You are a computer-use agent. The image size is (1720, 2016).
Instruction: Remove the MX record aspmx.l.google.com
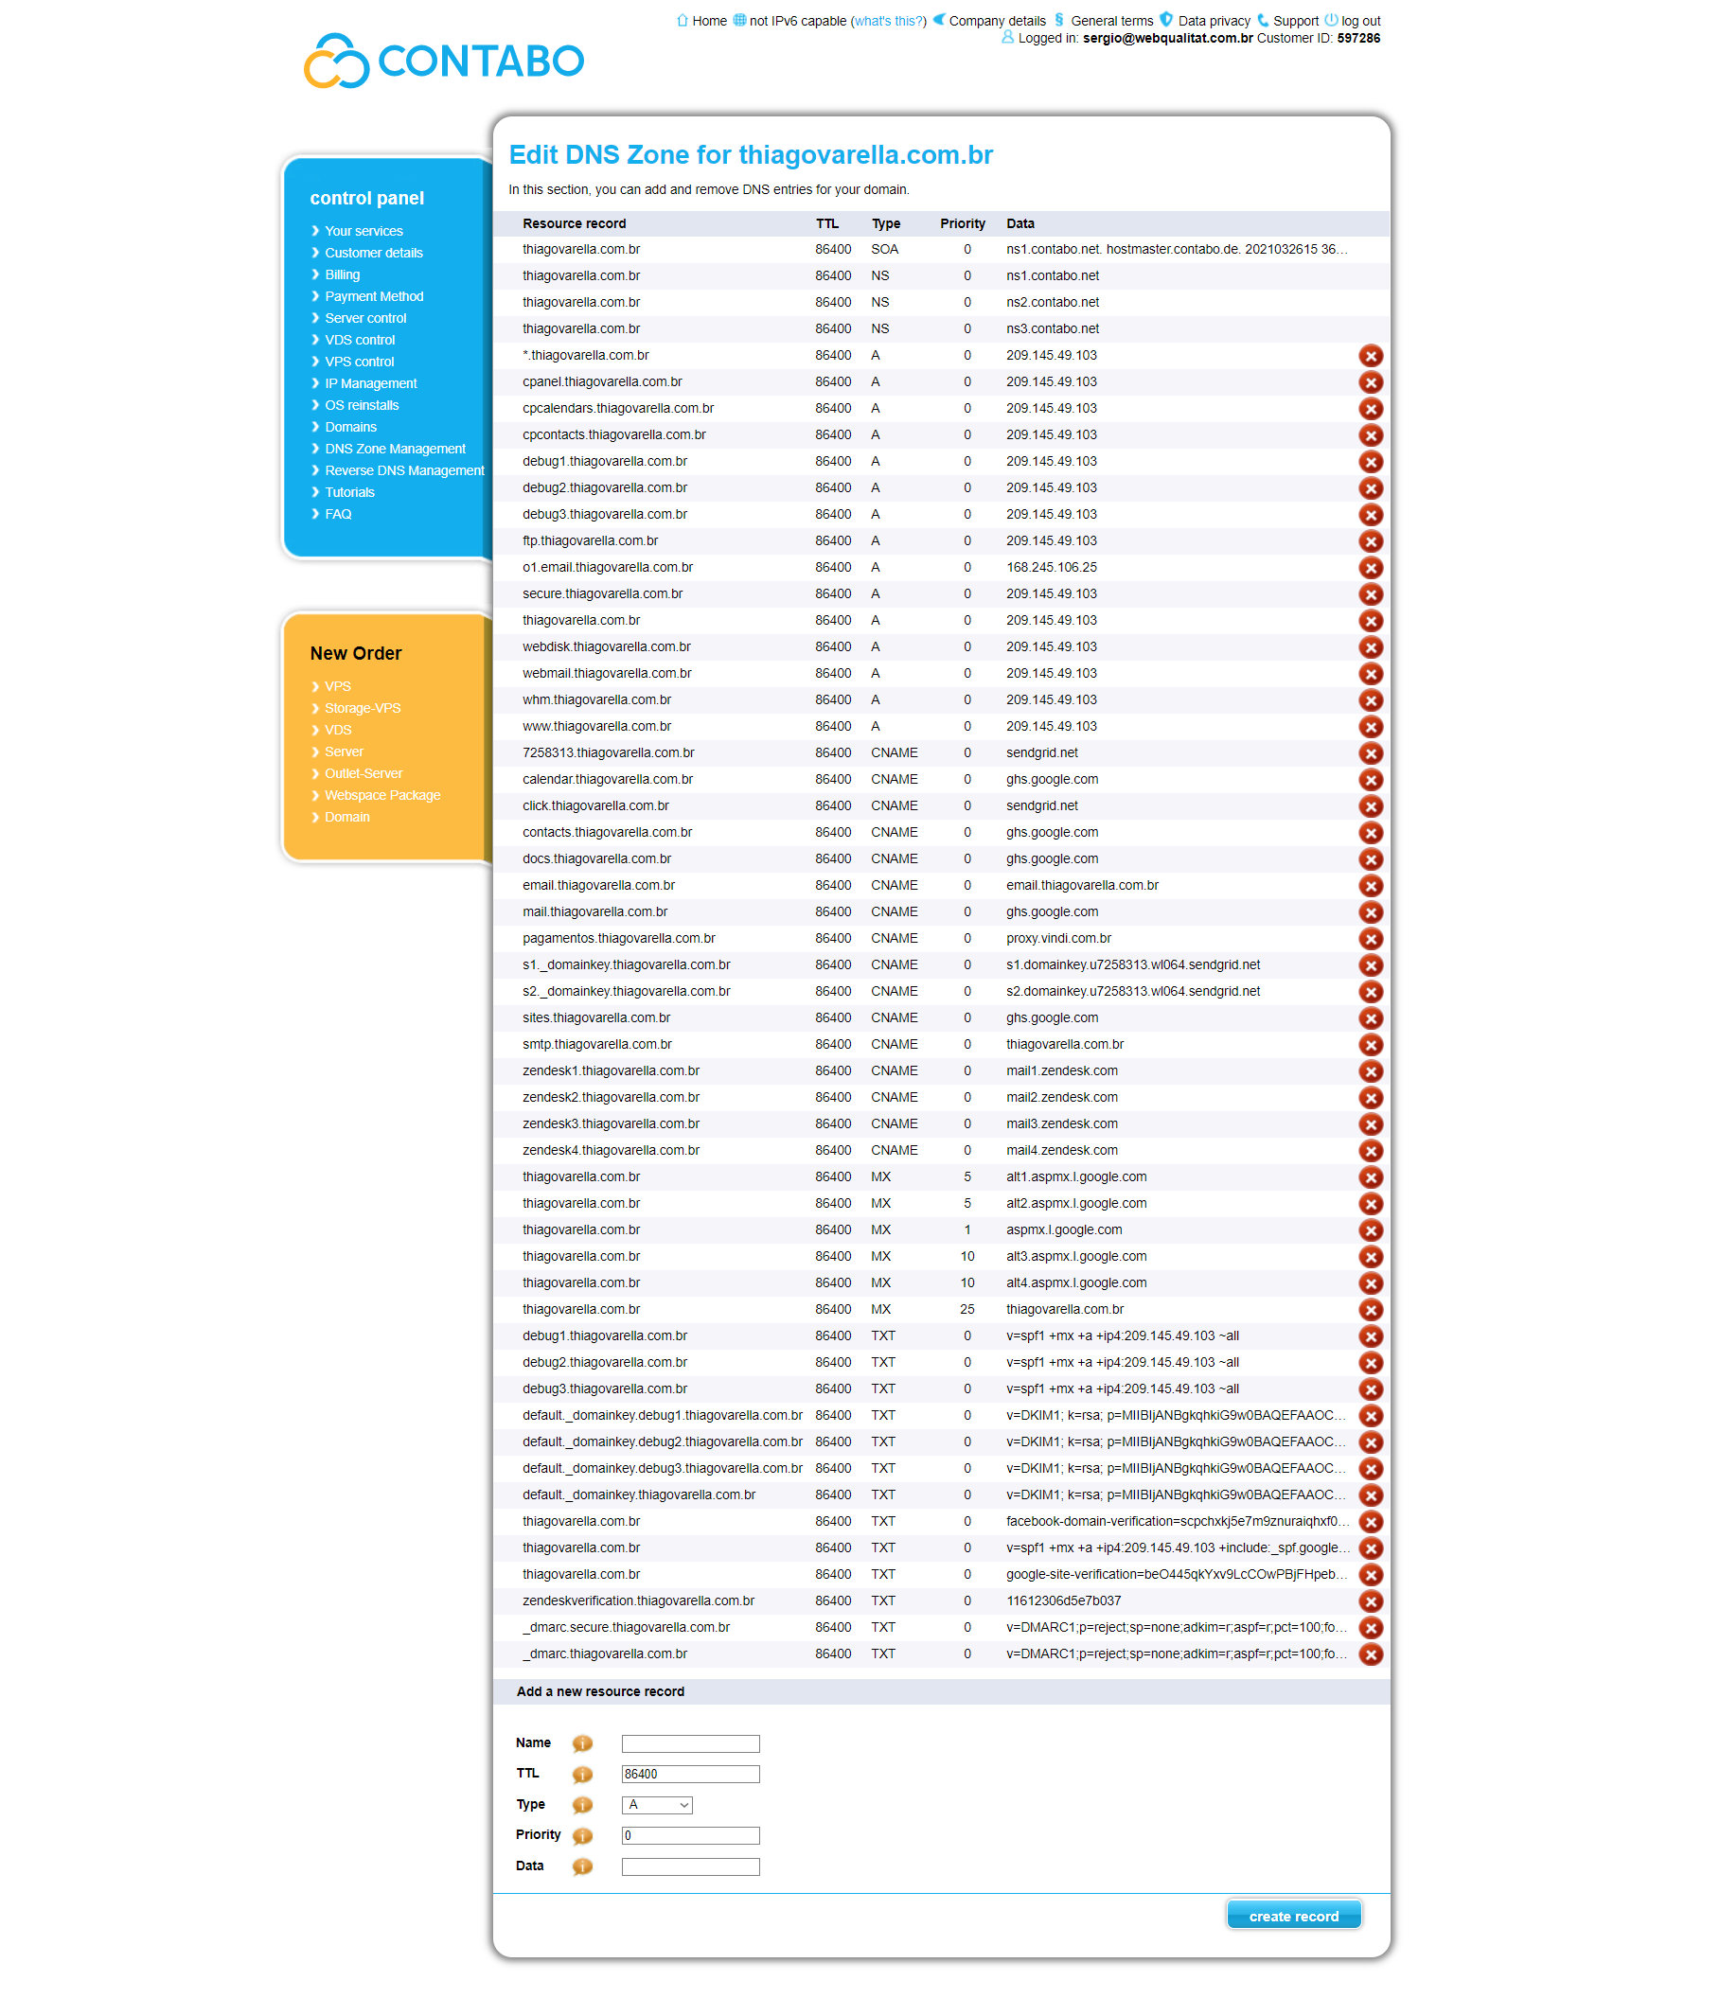pyautogui.click(x=1371, y=1229)
